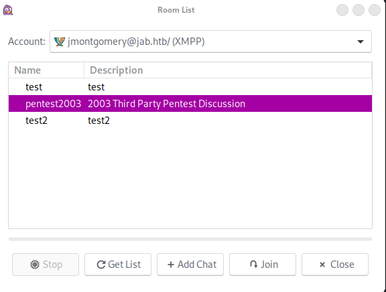Click the Pidgin bird icon in title bar

[x=8, y=10]
